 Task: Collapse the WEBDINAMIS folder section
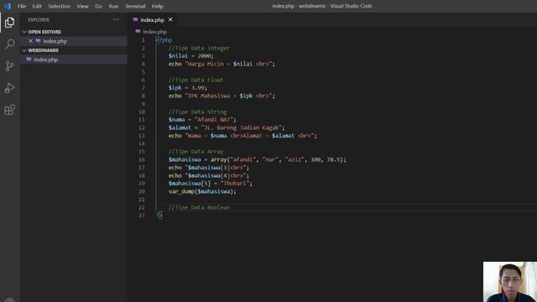pos(24,50)
